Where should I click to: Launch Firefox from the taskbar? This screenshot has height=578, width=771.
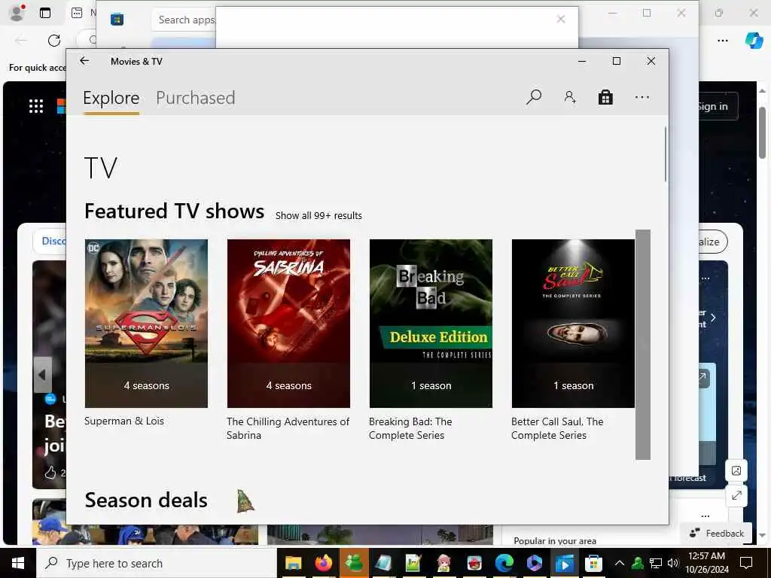click(x=323, y=563)
